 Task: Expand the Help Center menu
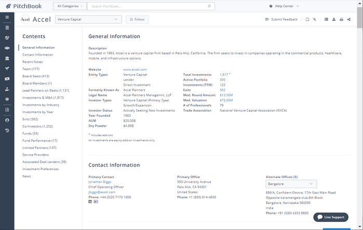tap(284, 6)
